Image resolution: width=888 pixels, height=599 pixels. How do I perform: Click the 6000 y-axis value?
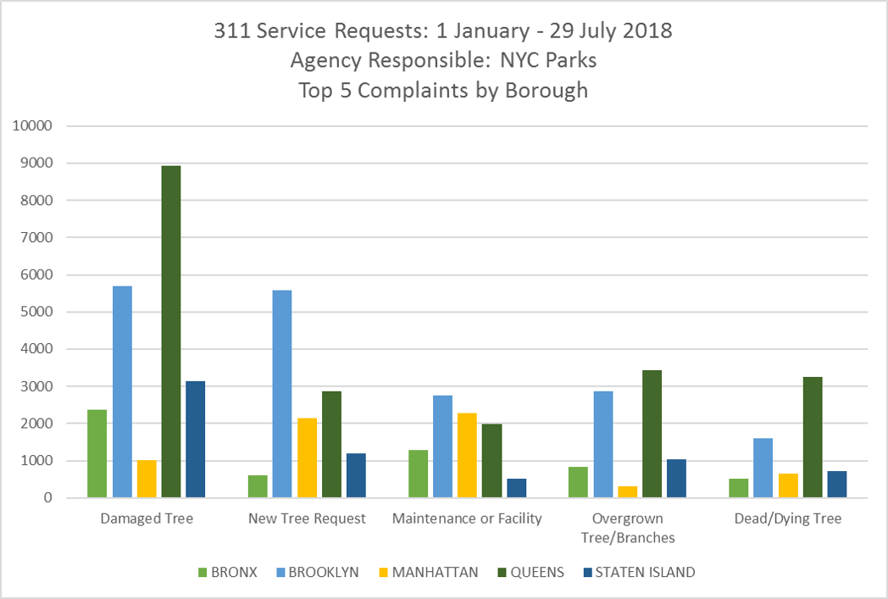pos(36,275)
